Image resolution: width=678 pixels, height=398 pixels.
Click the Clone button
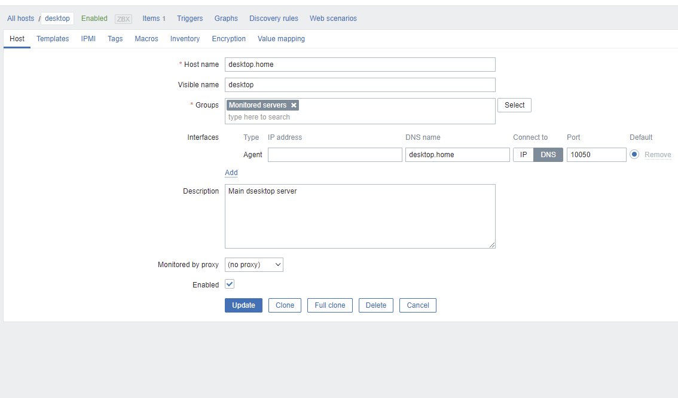(285, 305)
